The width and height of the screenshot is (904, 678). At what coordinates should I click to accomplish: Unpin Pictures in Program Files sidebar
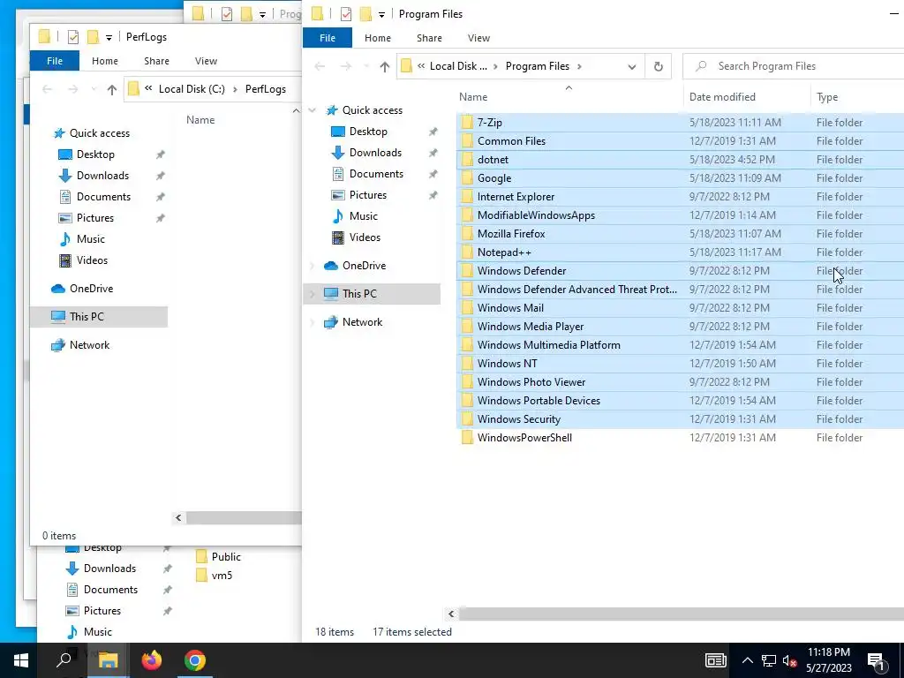[433, 195]
